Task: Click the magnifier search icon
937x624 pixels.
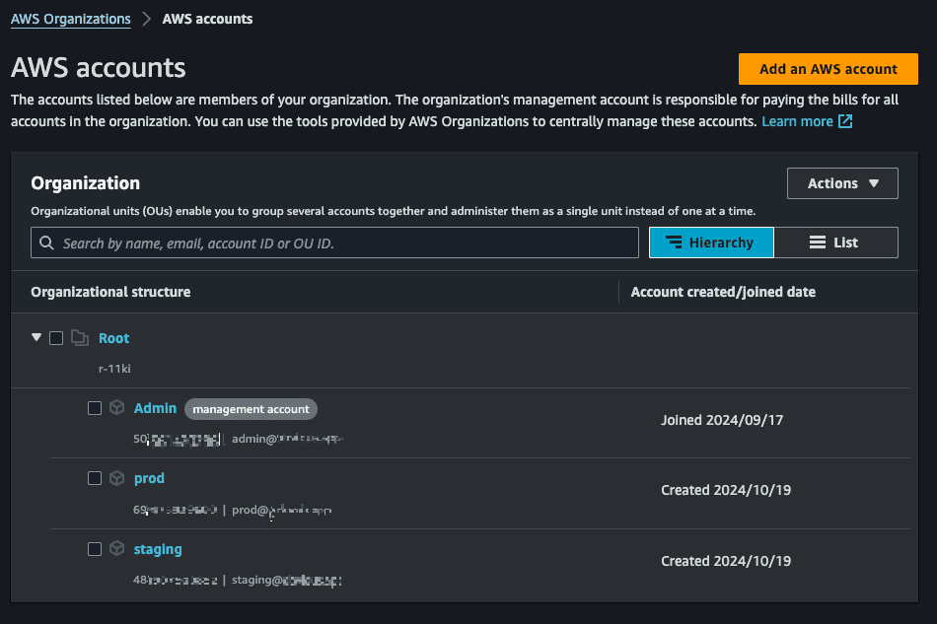Action: 46,243
